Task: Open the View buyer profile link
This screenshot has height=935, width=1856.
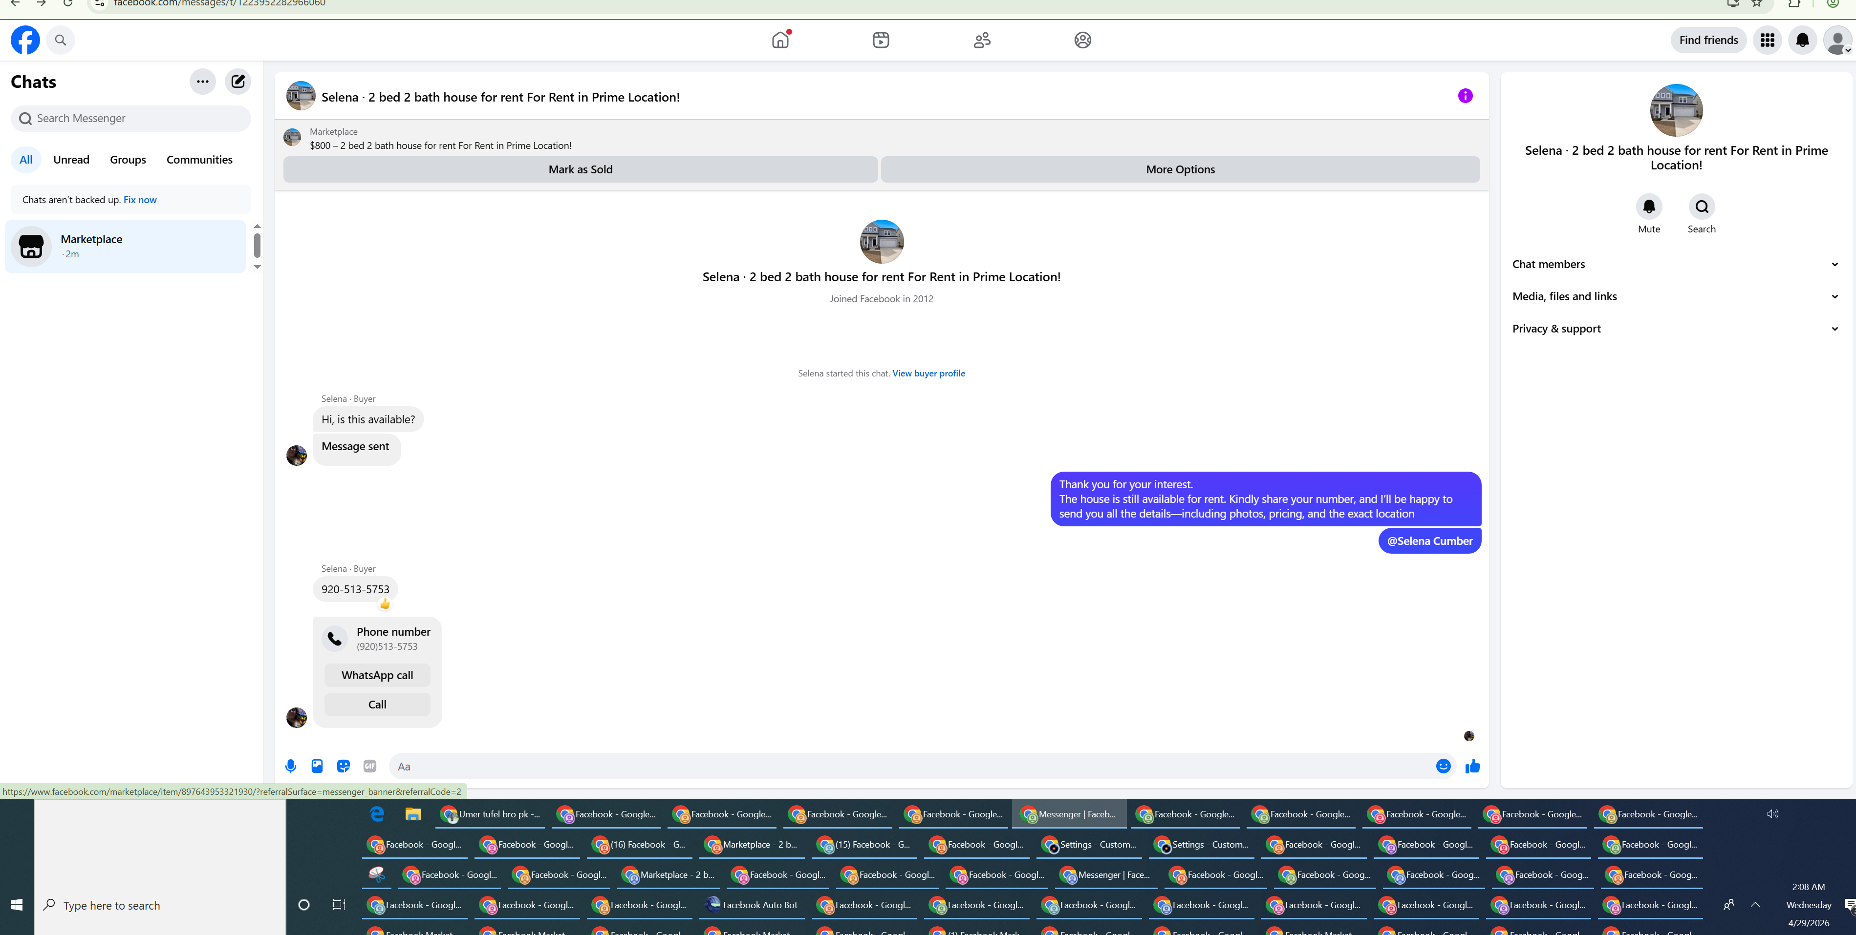Action: coord(928,374)
